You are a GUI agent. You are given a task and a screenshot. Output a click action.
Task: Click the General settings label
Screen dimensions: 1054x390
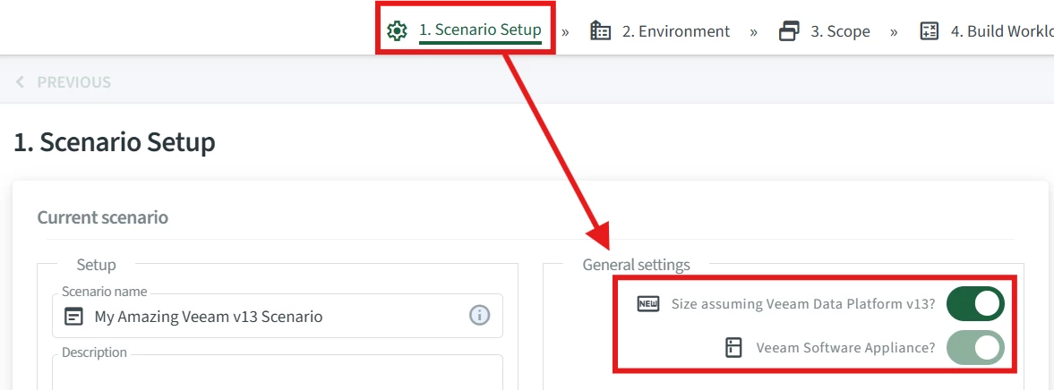637,265
